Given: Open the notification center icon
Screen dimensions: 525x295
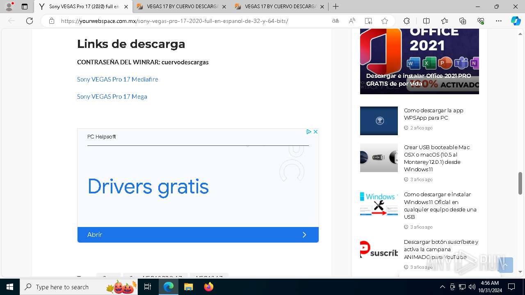Looking at the screenshot, I should point(511,287).
